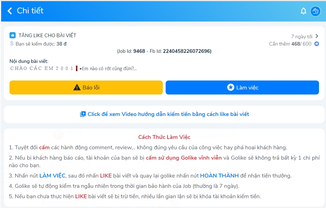Click the Cần thêm 468/600 progress counter
Image resolution: width=326 pixels, height=208 pixels.
coord(290,44)
